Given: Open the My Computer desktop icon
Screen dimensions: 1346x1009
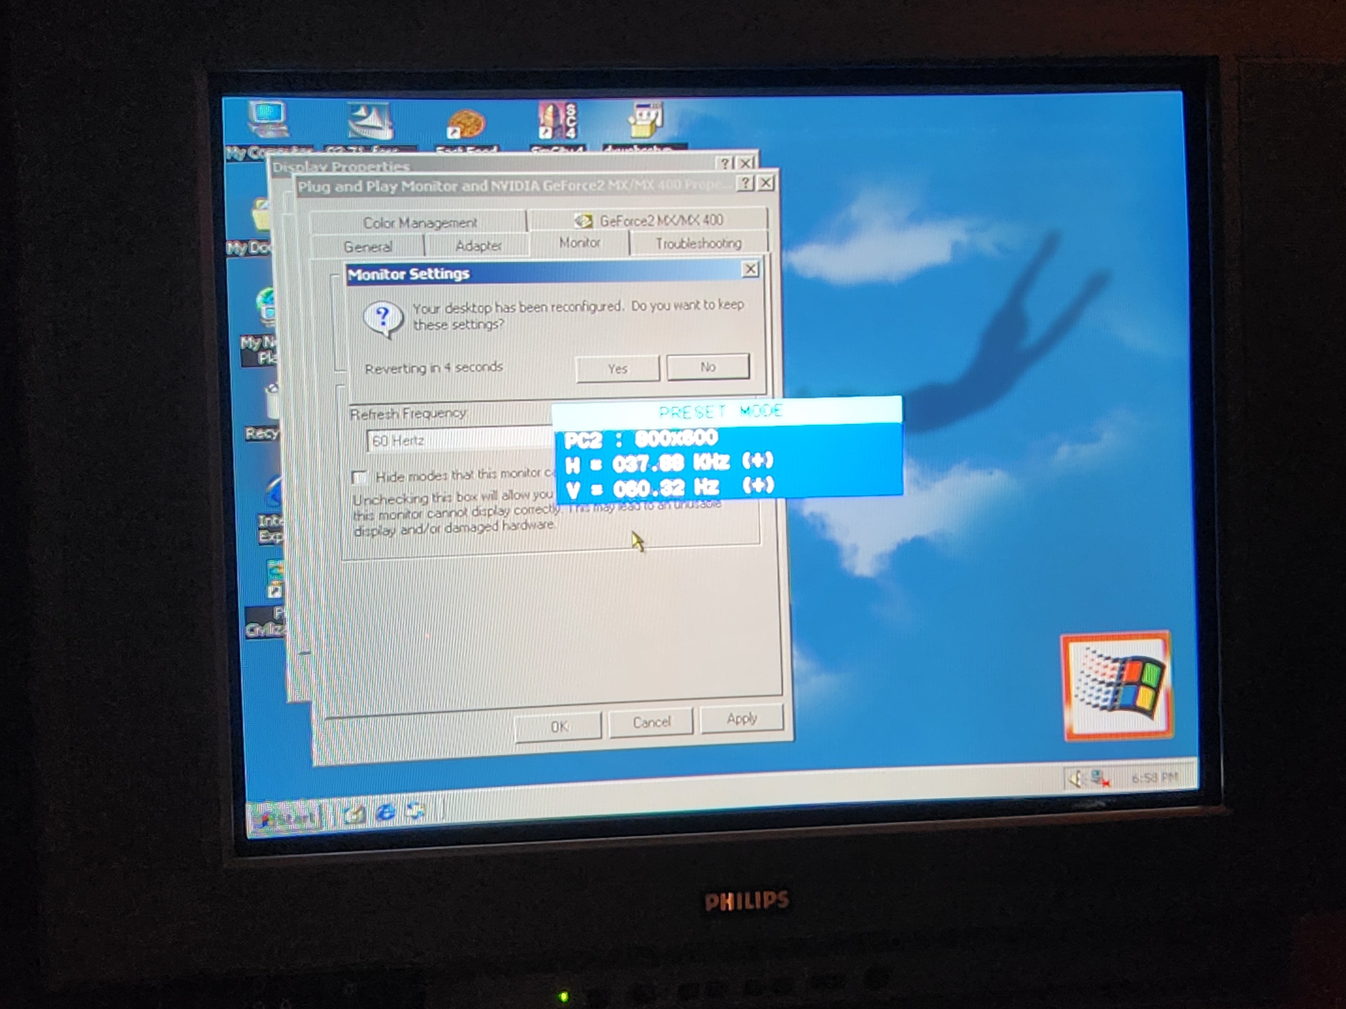Looking at the screenshot, I should point(268,119).
